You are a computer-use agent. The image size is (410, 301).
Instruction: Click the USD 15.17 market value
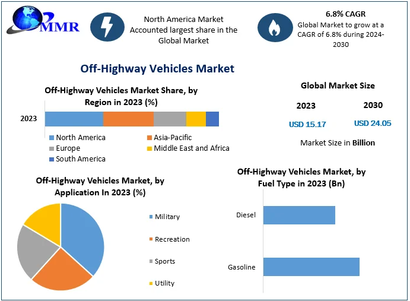(307, 124)
